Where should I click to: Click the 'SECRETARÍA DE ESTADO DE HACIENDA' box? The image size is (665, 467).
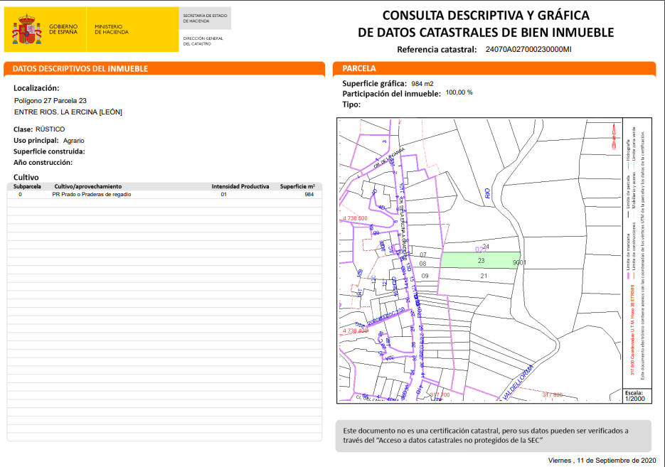click(206, 18)
